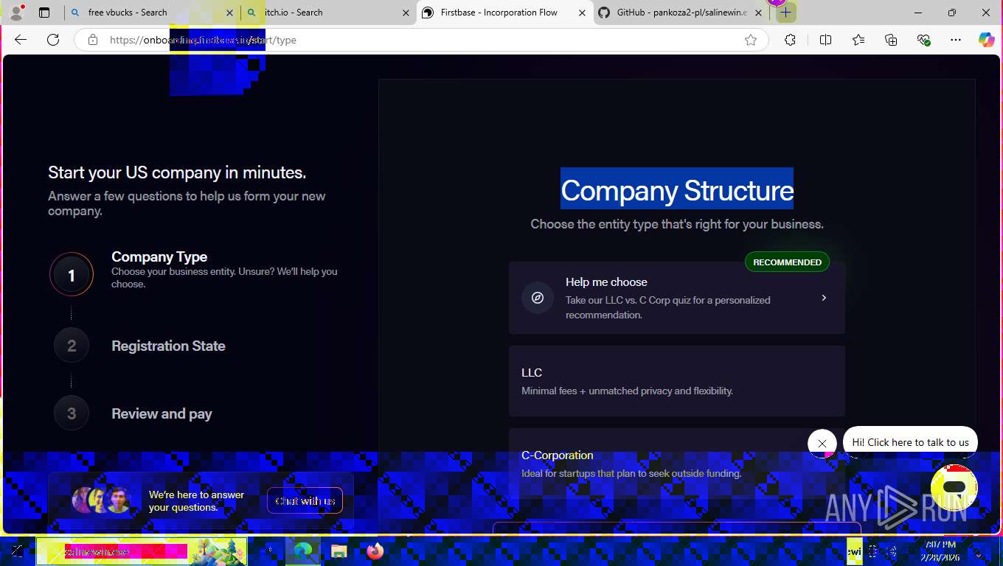Add this page to favorites star
This screenshot has height=566, width=1003.
click(751, 40)
